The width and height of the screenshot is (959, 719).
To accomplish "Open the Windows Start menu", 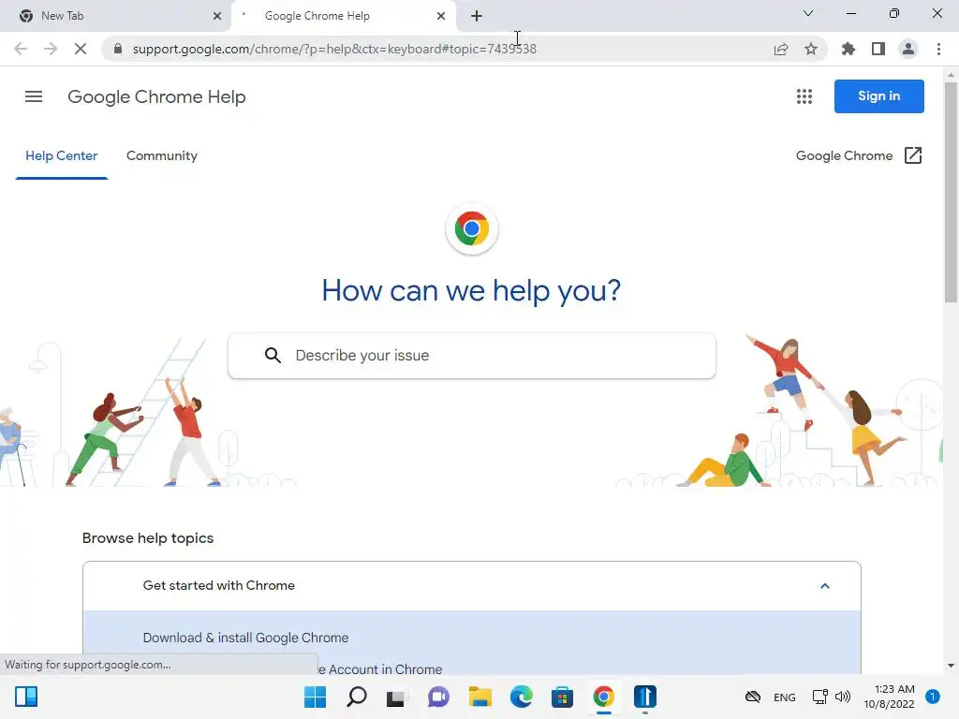I will click(315, 697).
